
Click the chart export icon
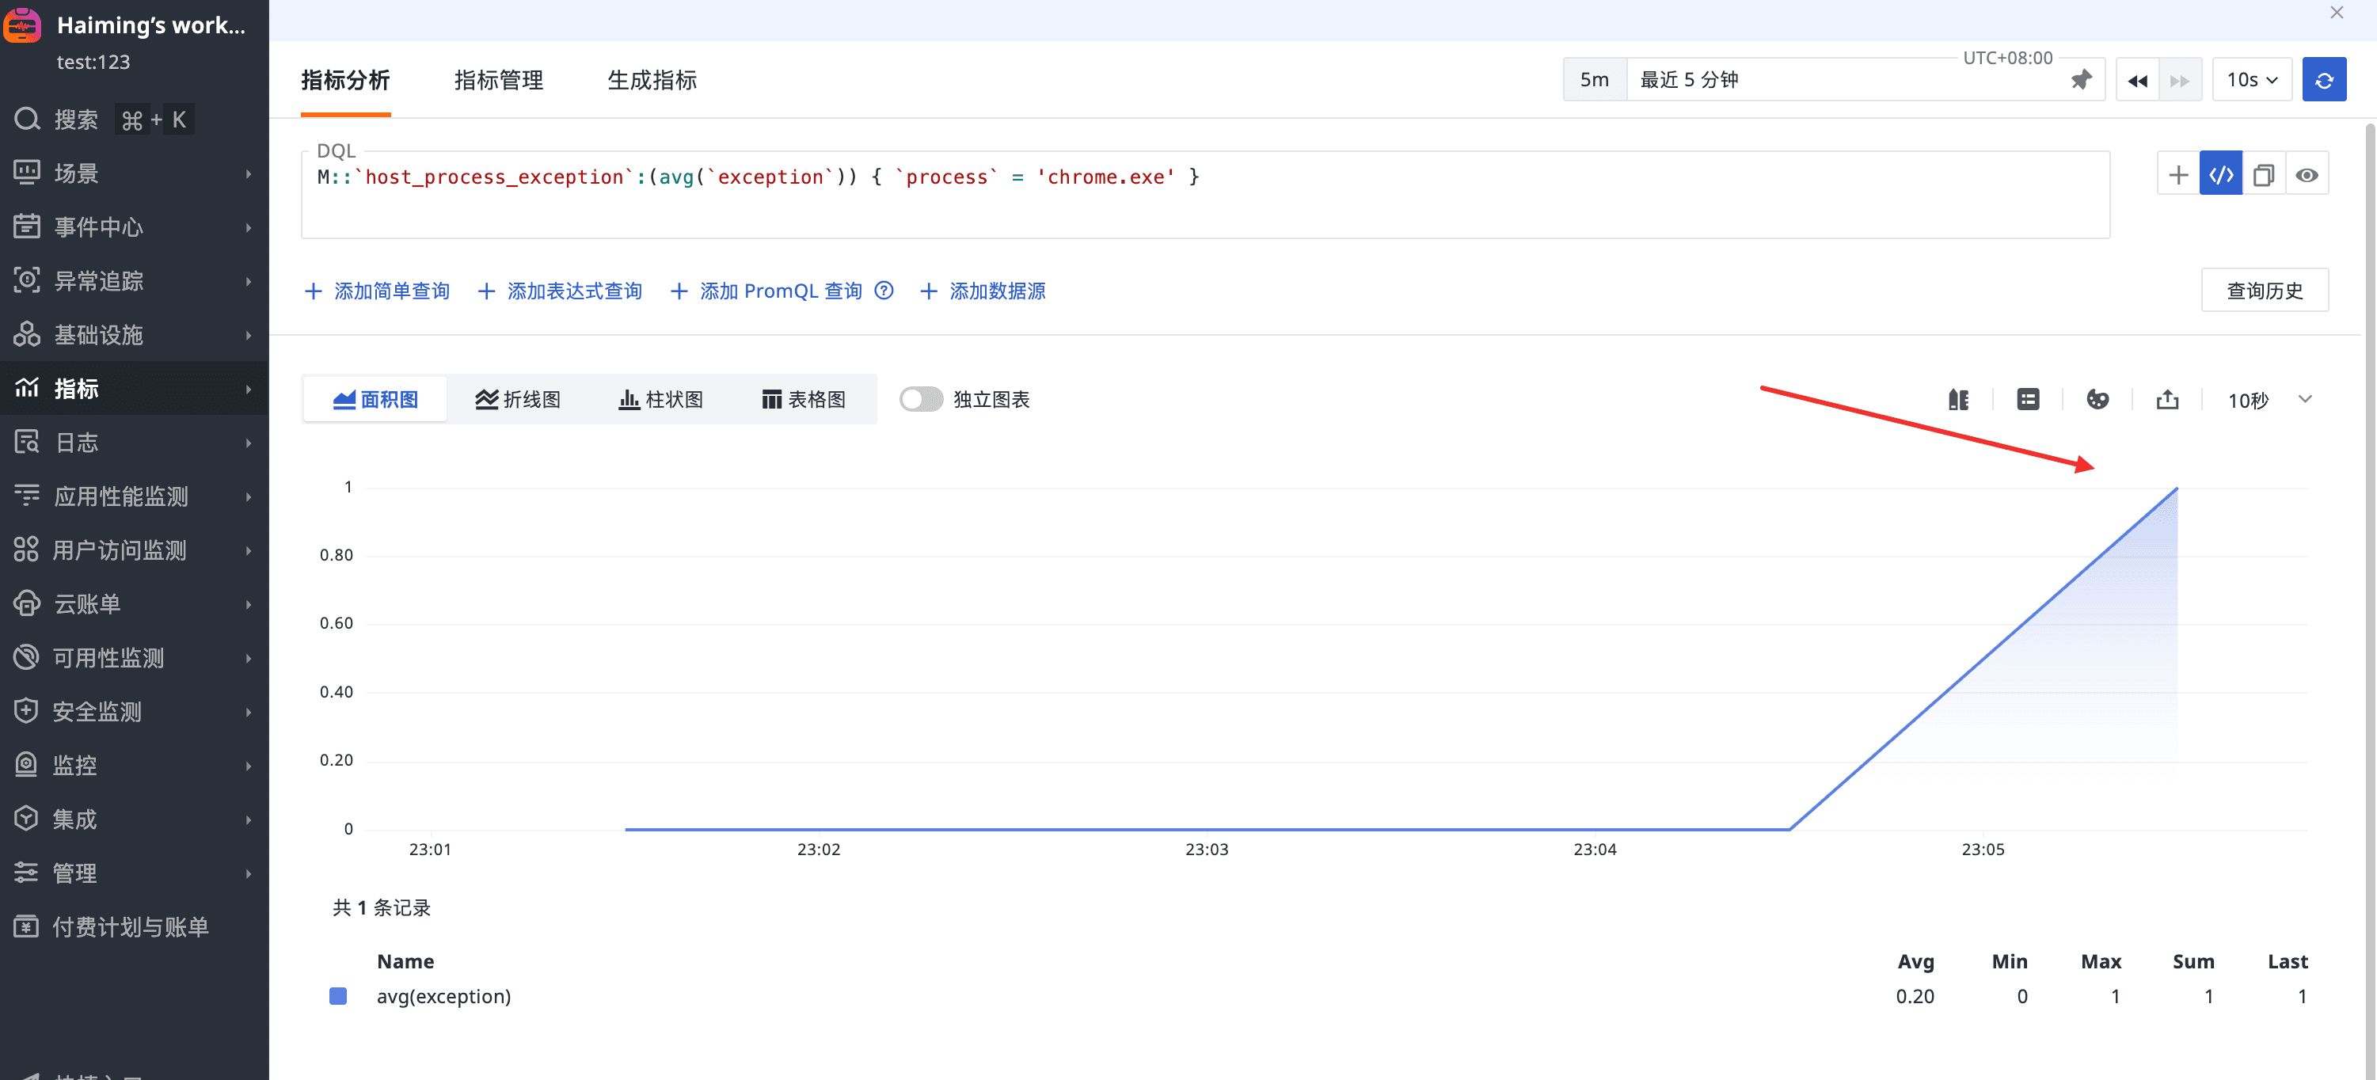click(2166, 400)
